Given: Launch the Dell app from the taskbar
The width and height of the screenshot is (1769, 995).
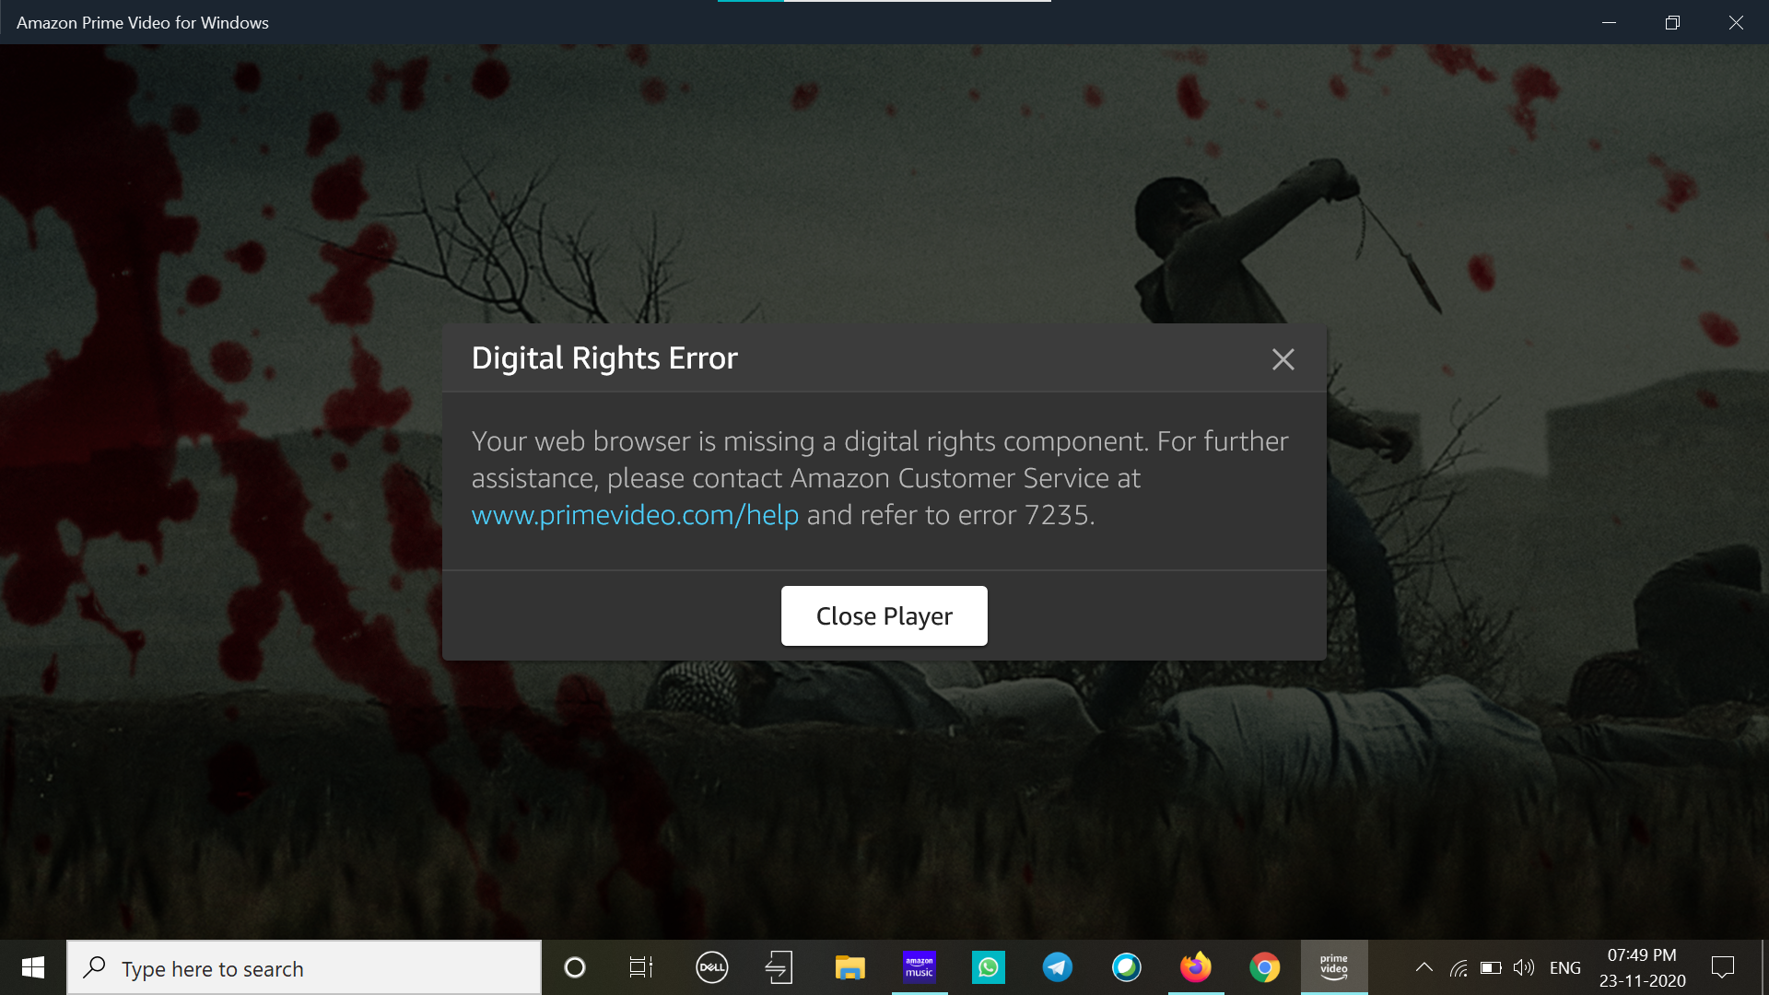Looking at the screenshot, I should point(711,967).
